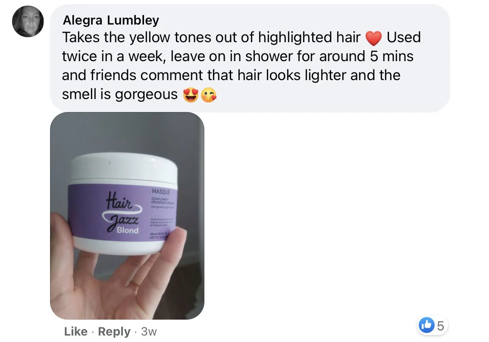The width and height of the screenshot is (489, 342).
Task: Open the Alegra Lumbley name link
Action: pos(111,20)
